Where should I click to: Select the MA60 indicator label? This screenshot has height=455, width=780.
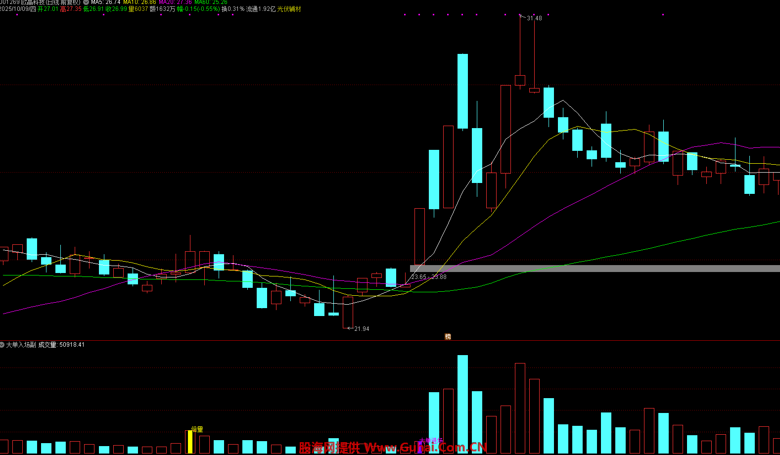tap(211, 2)
